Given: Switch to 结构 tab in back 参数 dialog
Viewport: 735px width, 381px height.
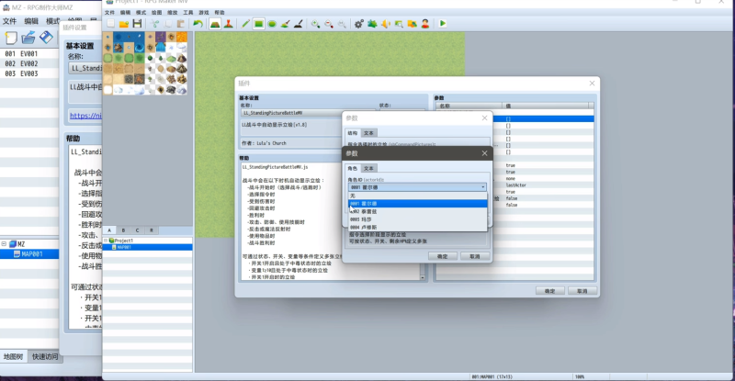Looking at the screenshot, I should 353,133.
